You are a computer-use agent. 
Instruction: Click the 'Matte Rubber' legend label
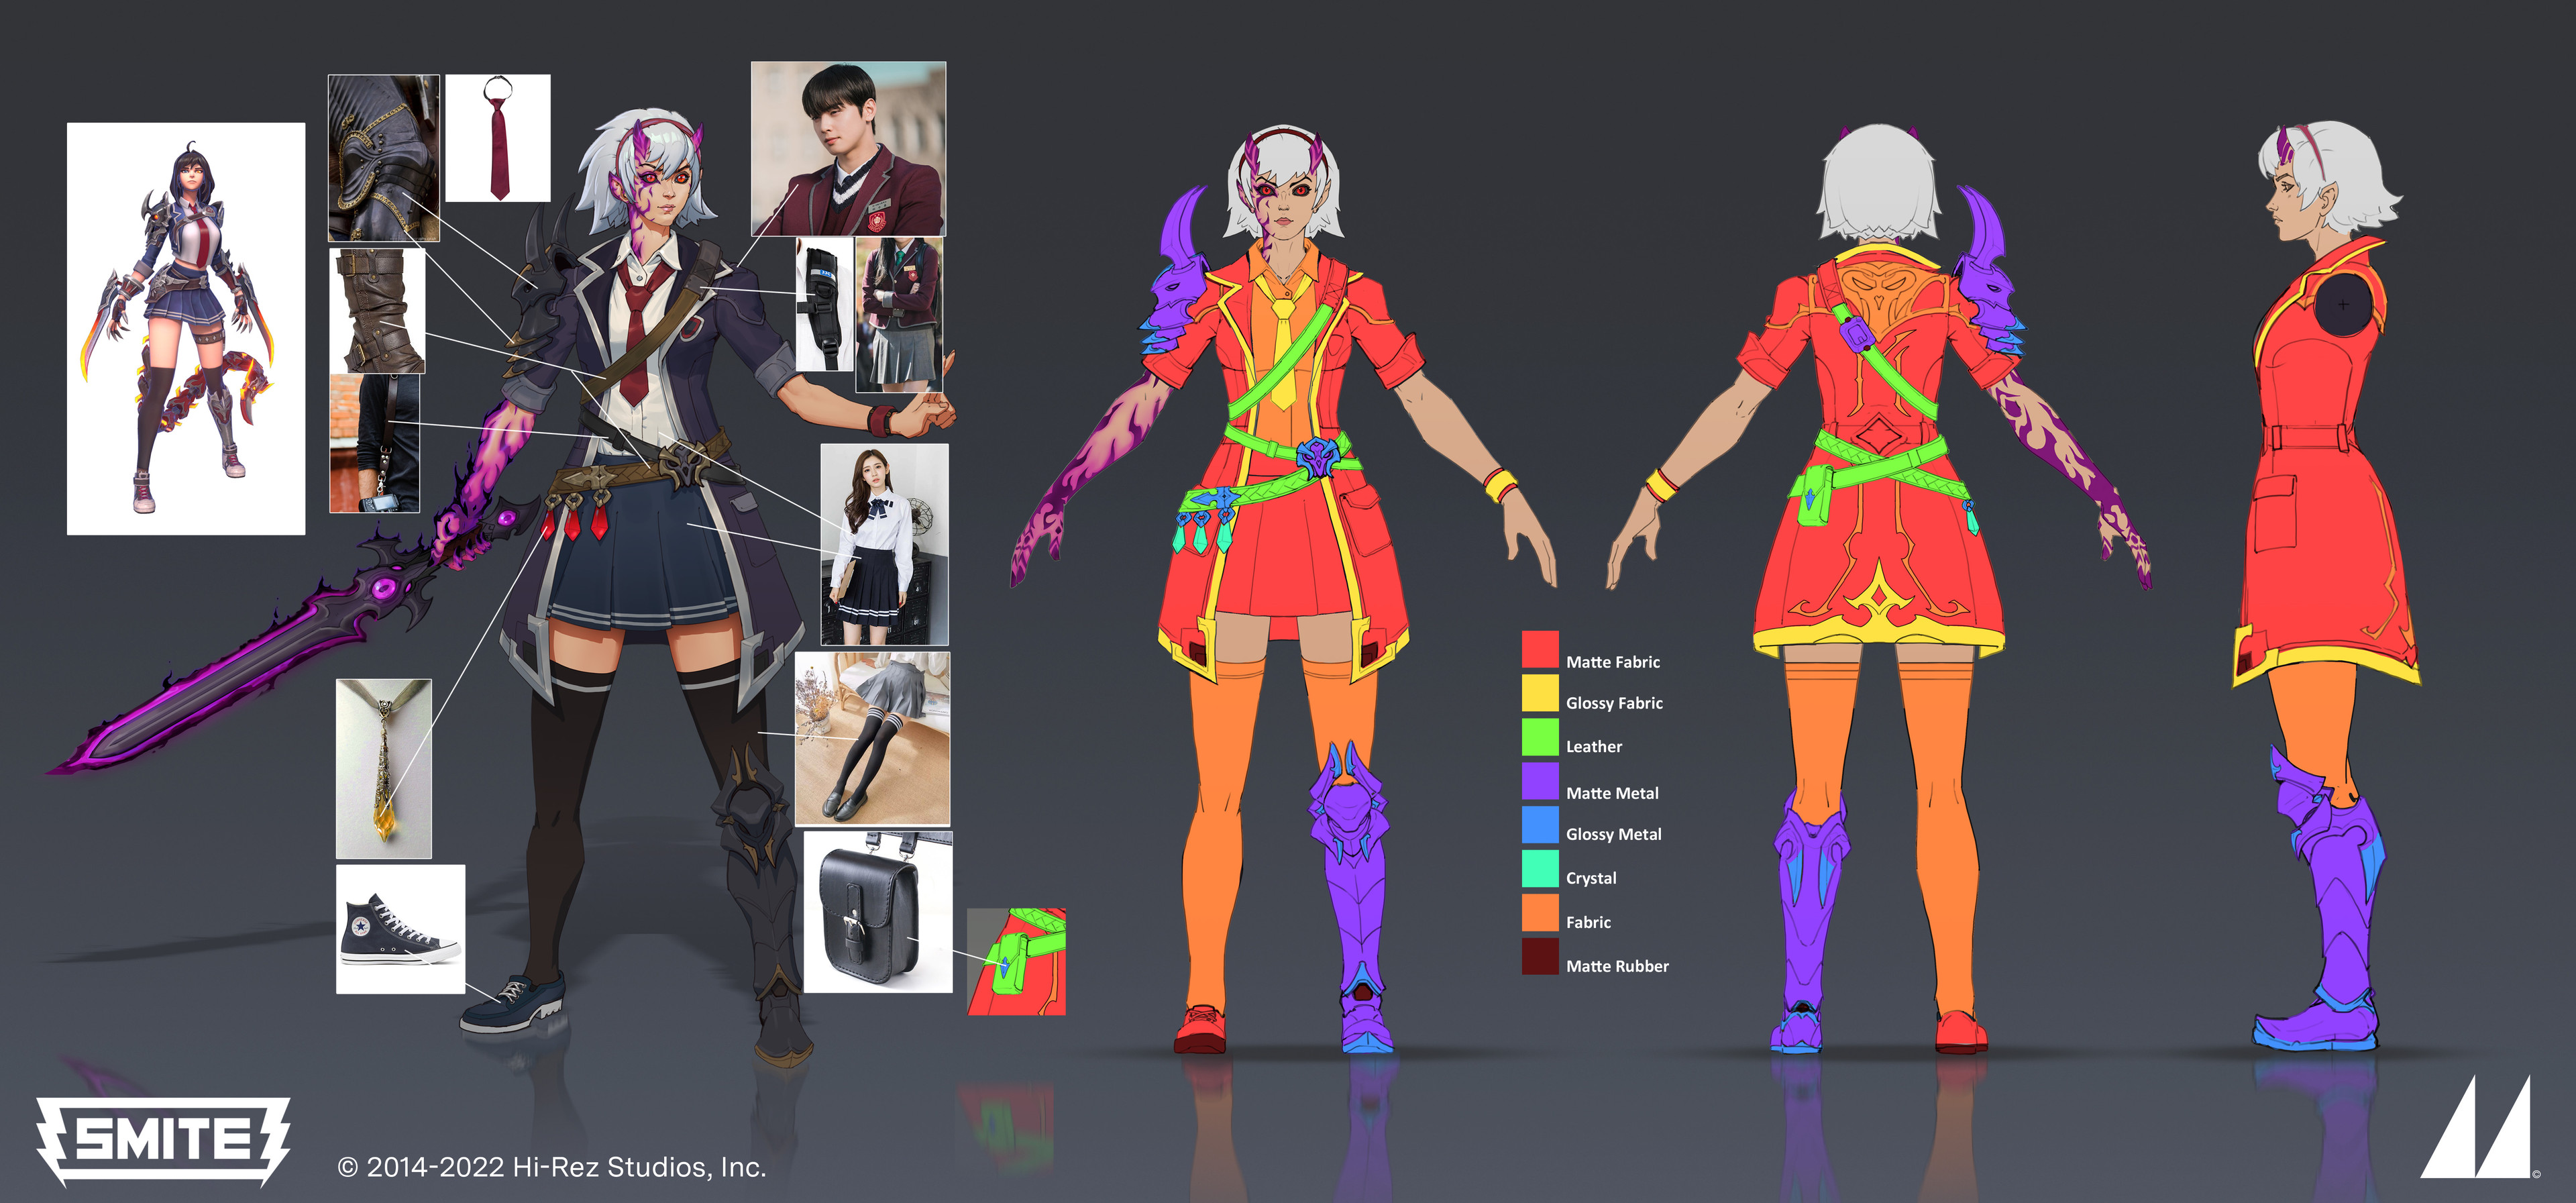click(x=1617, y=966)
